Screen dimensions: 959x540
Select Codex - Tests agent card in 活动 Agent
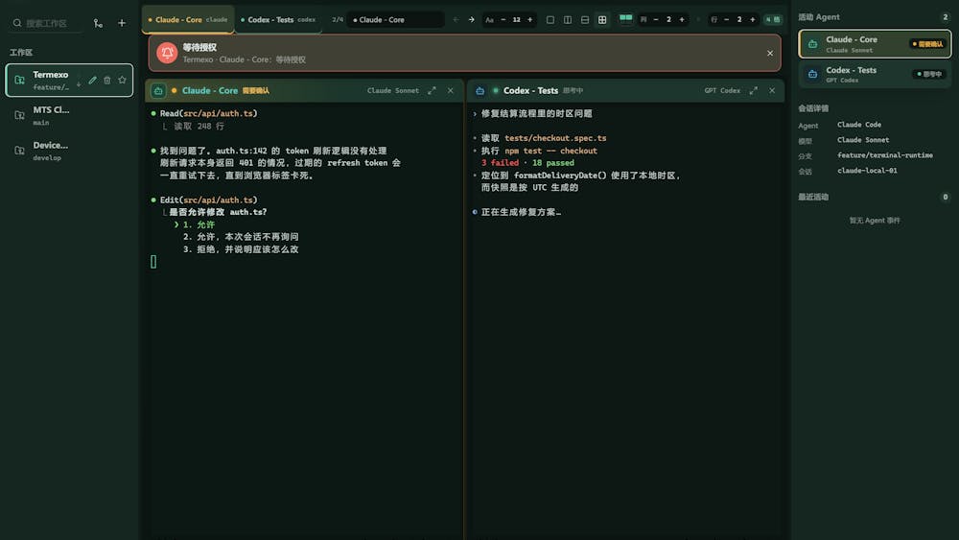tap(875, 74)
